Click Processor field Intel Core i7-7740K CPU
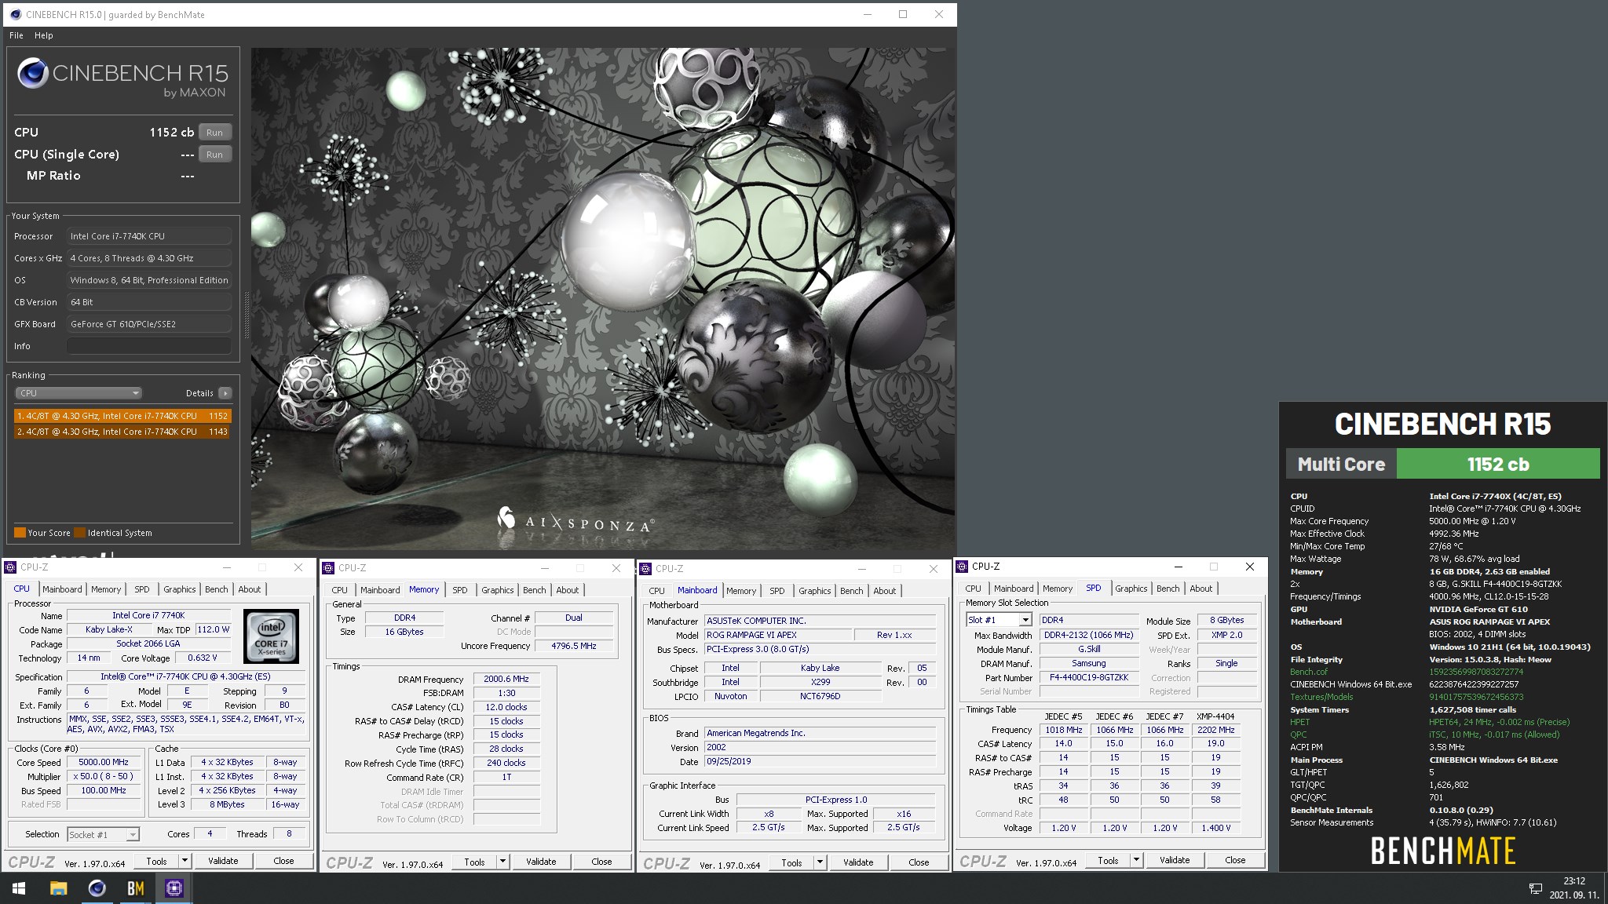The height and width of the screenshot is (904, 1608). tap(149, 236)
